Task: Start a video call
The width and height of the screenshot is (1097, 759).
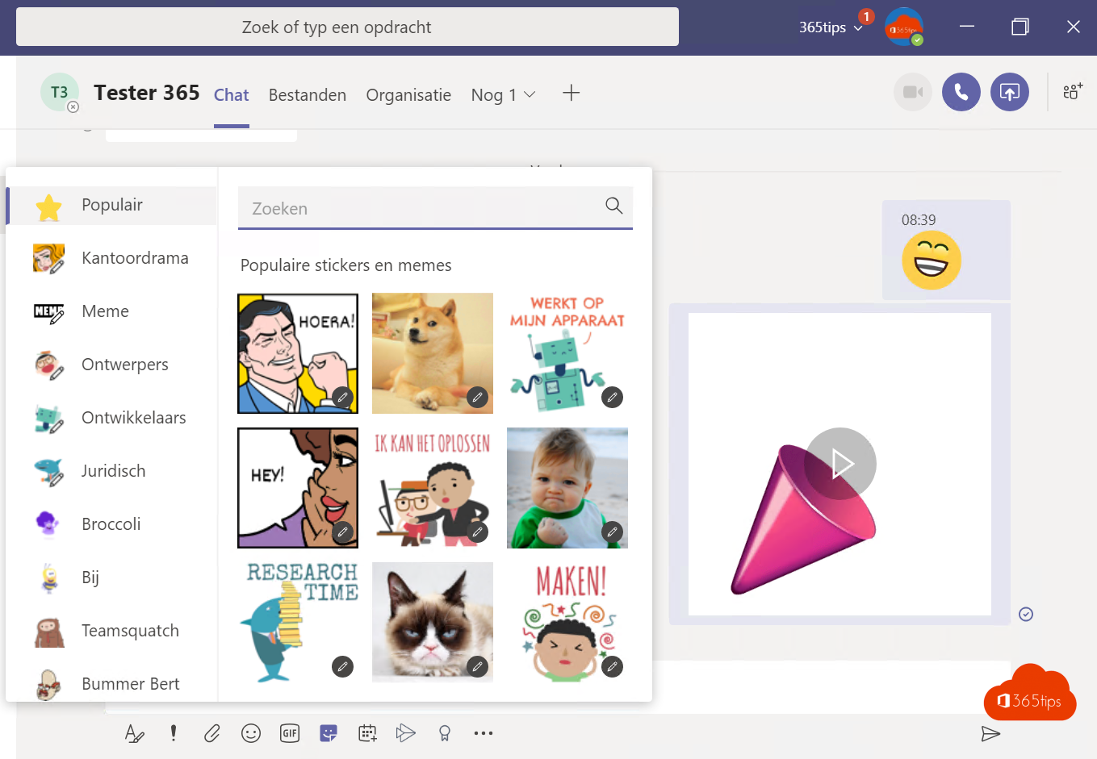Action: click(912, 91)
